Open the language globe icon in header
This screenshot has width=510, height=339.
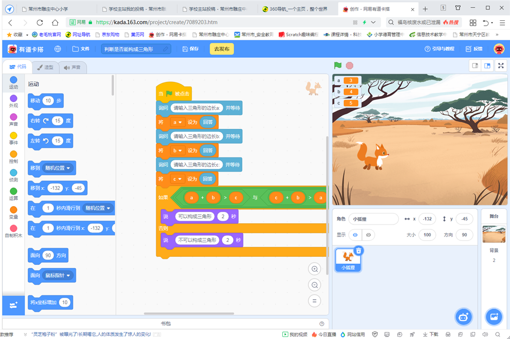point(58,49)
